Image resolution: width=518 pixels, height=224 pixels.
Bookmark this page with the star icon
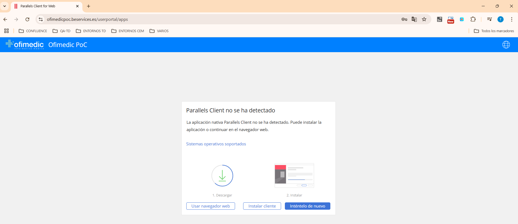pyautogui.click(x=424, y=19)
